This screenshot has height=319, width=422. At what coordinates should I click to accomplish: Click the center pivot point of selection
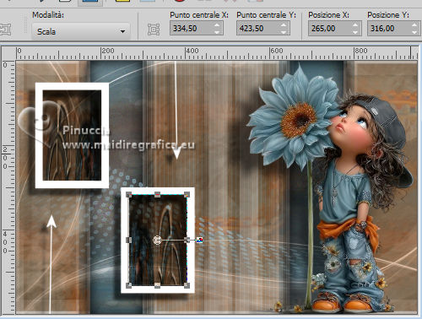[157, 240]
